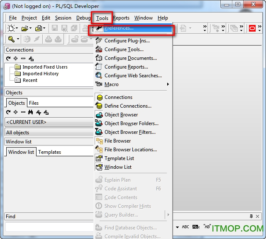Click the plus icon in Connections panel
This screenshot has height=239, width=266.
[16, 59]
